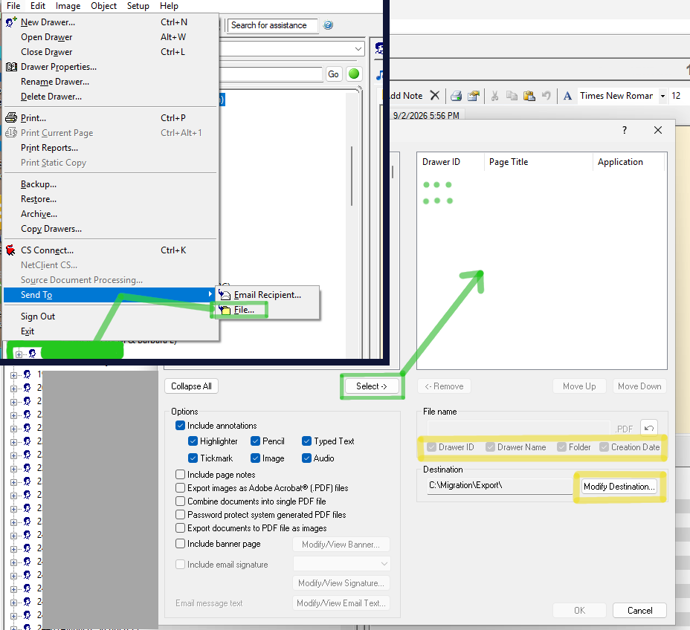Enable Include page notes

click(180, 475)
